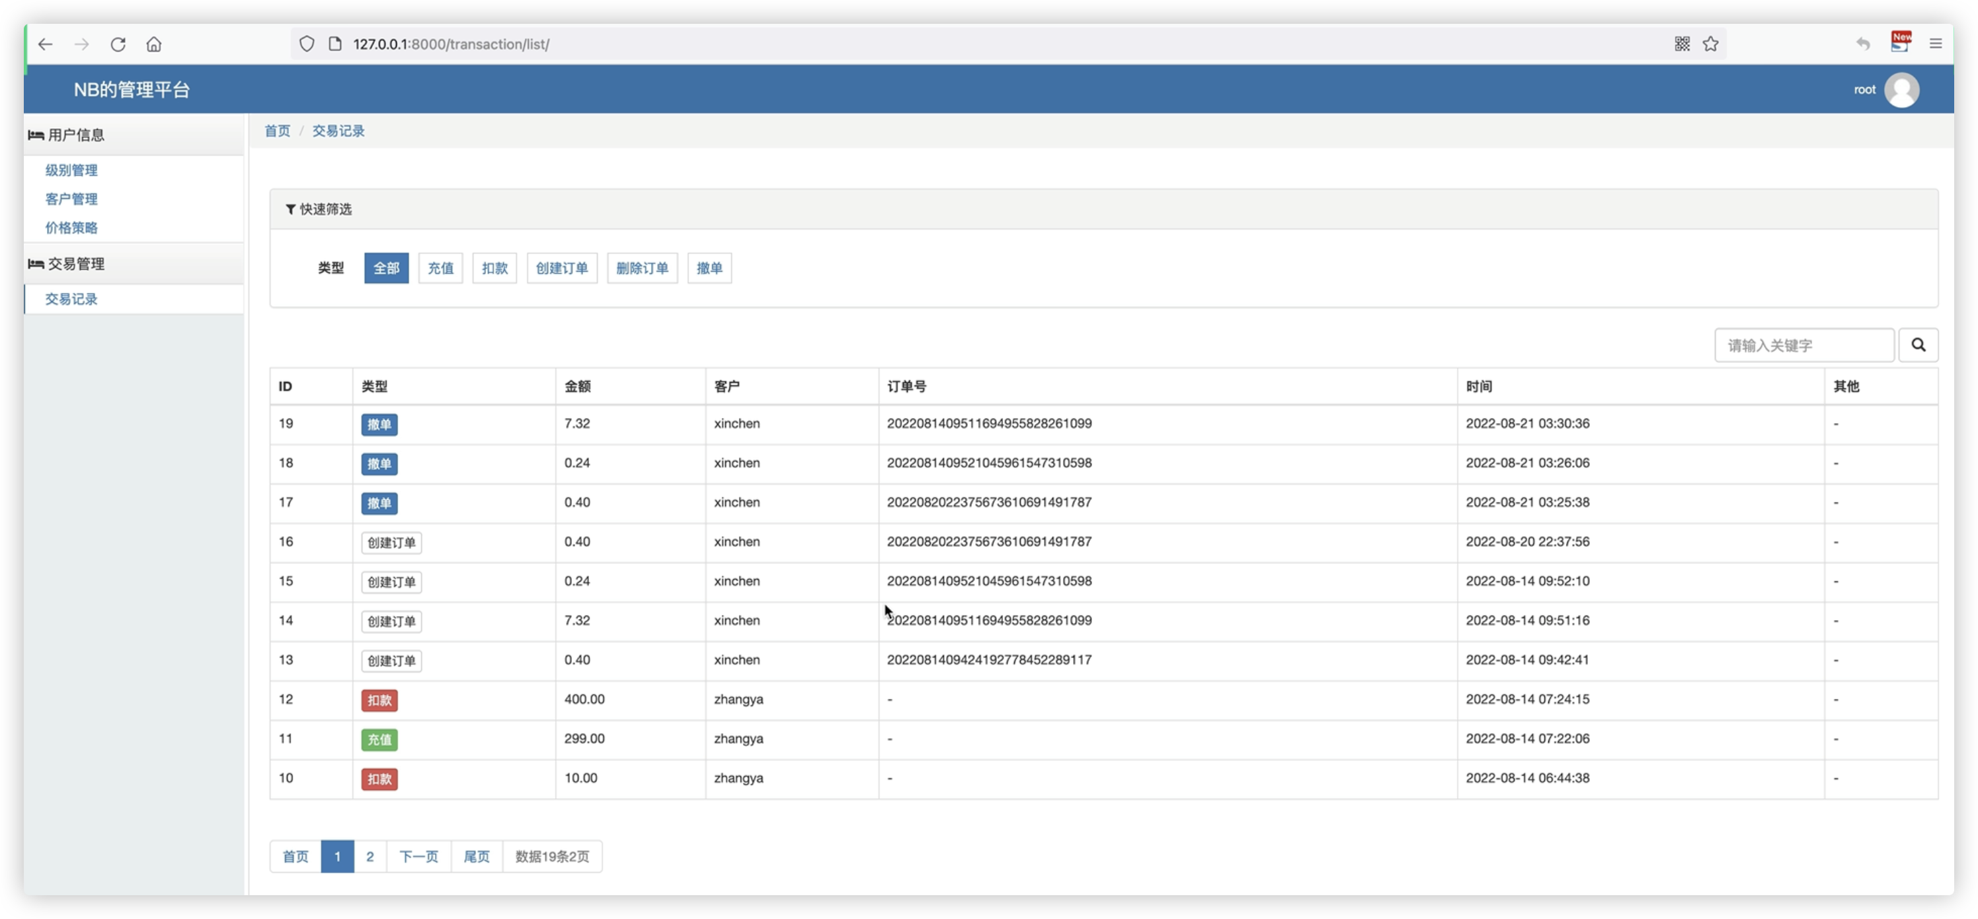
Task: Click the magnifier search button
Action: 1917,346
